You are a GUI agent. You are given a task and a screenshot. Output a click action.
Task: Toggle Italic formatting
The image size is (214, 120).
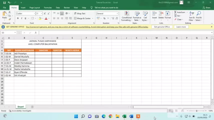pos(22,18)
